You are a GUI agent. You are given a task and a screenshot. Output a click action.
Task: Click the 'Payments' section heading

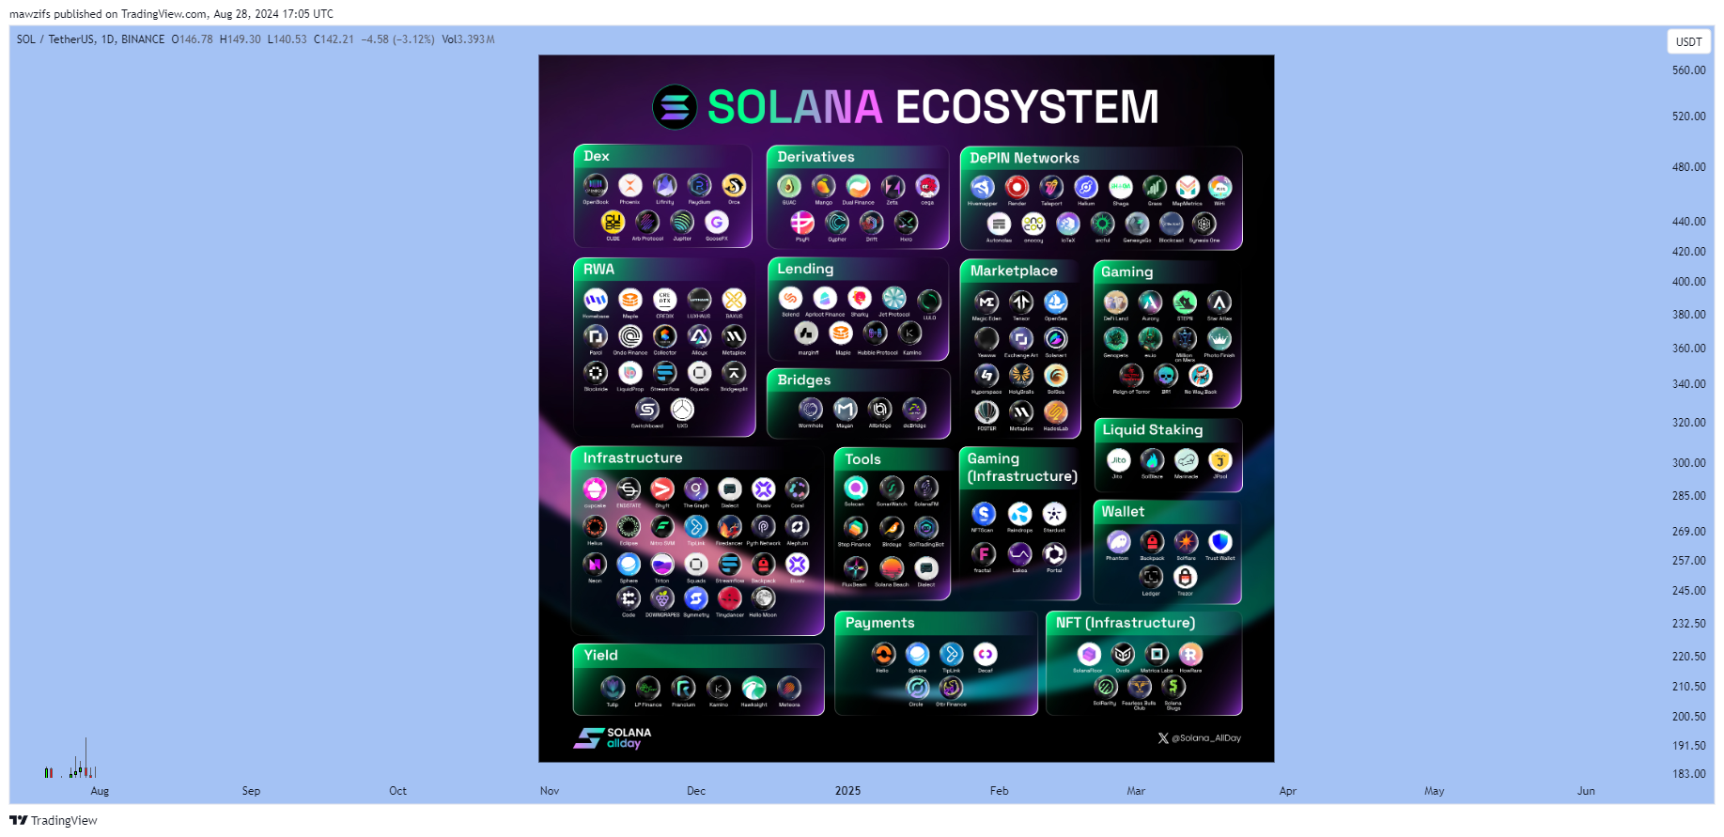coord(879,623)
